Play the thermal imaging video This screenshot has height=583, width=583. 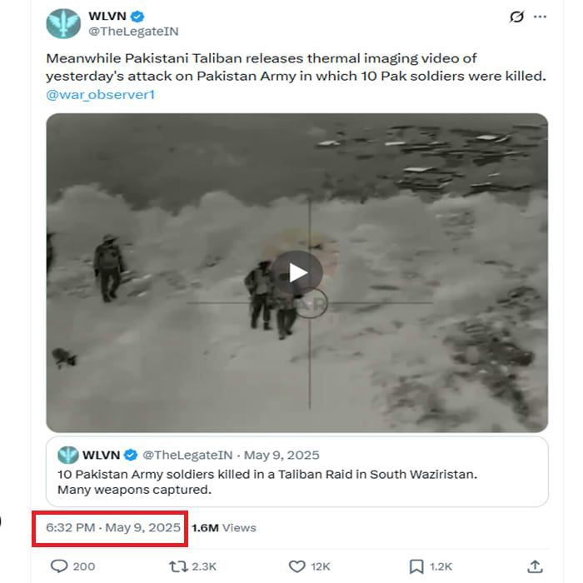(297, 272)
